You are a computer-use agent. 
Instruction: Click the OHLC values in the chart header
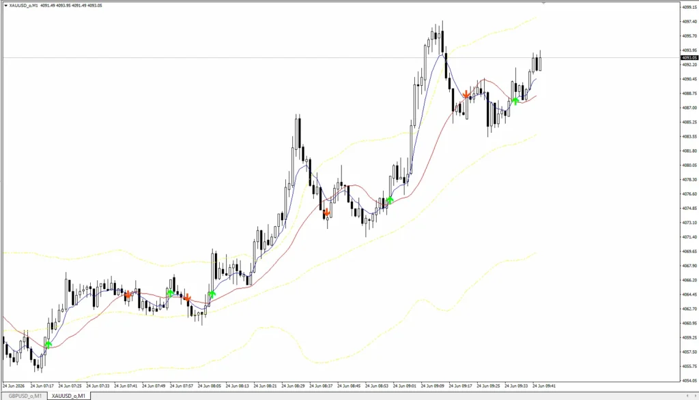tap(71, 5)
